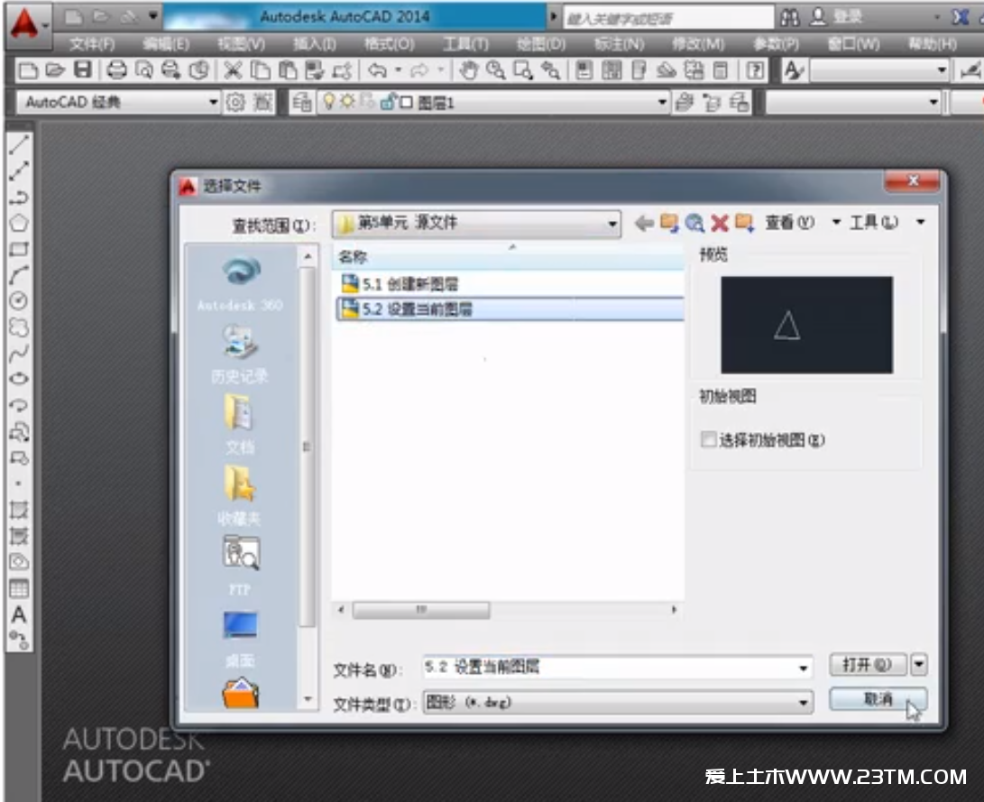Expand the 文件名 combo box arrow
This screenshot has height=802, width=984.
point(803,668)
